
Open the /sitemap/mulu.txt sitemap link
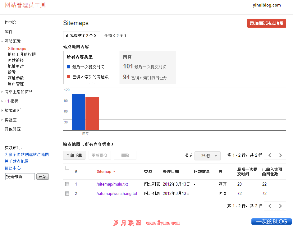click(112, 184)
